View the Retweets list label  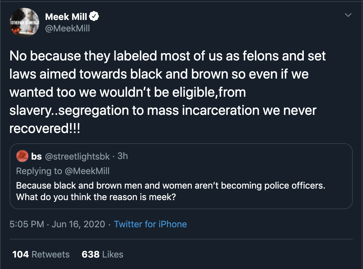(x=51, y=254)
